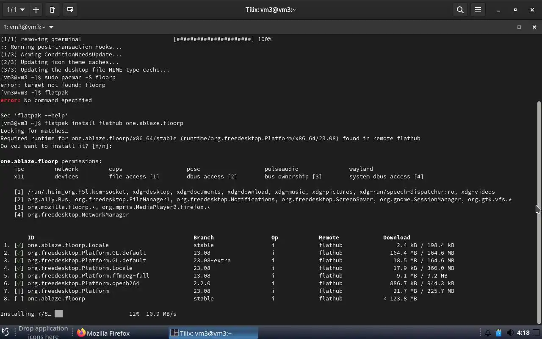This screenshot has width=542, height=339.
Task: Add terminal right split icon
Action: tap(53, 9)
